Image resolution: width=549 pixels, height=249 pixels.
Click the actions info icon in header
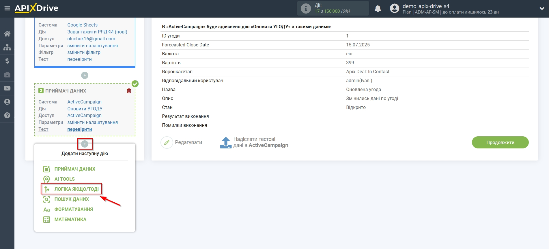[x=306, y=8]
